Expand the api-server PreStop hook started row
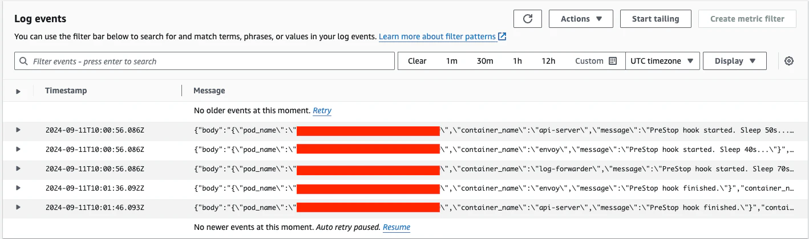Screen dimensions: 809x239 (18, 130)
